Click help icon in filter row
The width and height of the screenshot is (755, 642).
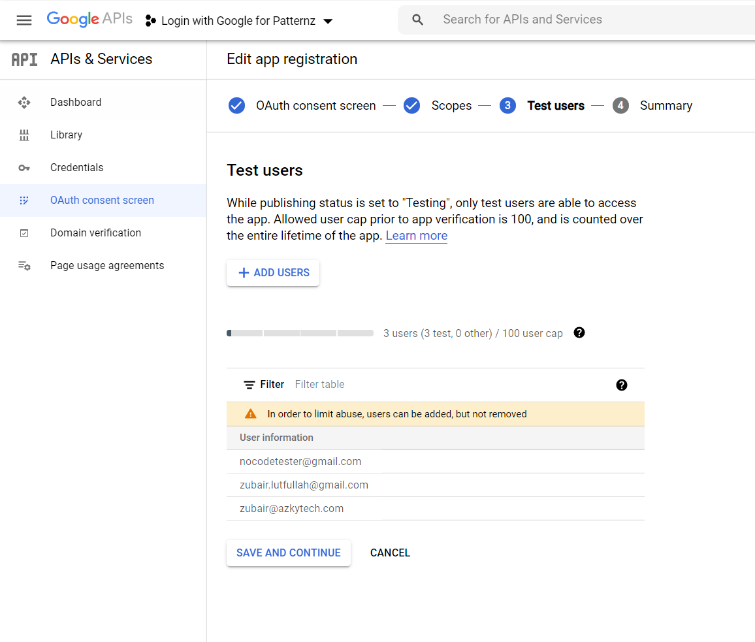pyautogui.click(x=622, y=385)
